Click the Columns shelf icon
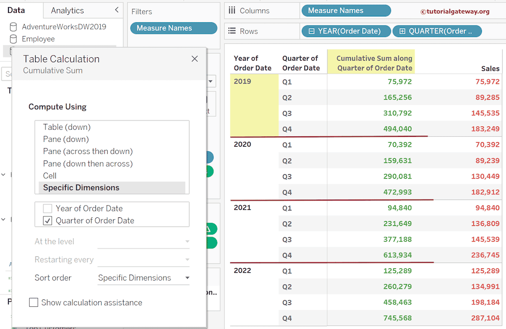 pos(232,11)
